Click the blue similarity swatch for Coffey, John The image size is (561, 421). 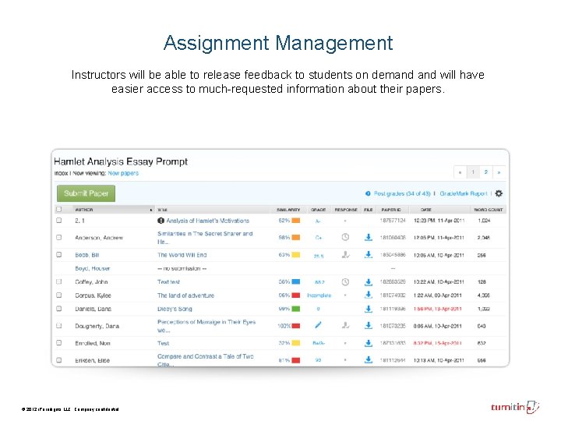pyautogui.click(x=296, y=281)
